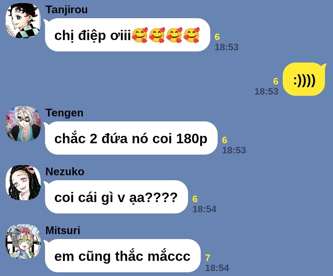Open Mitsuri's profile avatar
The height and width of the screenshot is (276, 333).
(x=23, y=241)
